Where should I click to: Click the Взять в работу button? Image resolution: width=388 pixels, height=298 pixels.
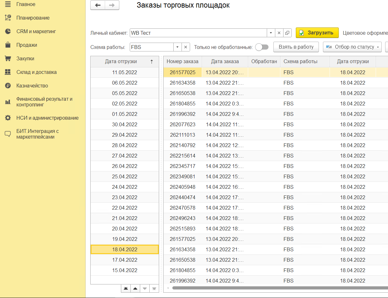pos(296,47)
